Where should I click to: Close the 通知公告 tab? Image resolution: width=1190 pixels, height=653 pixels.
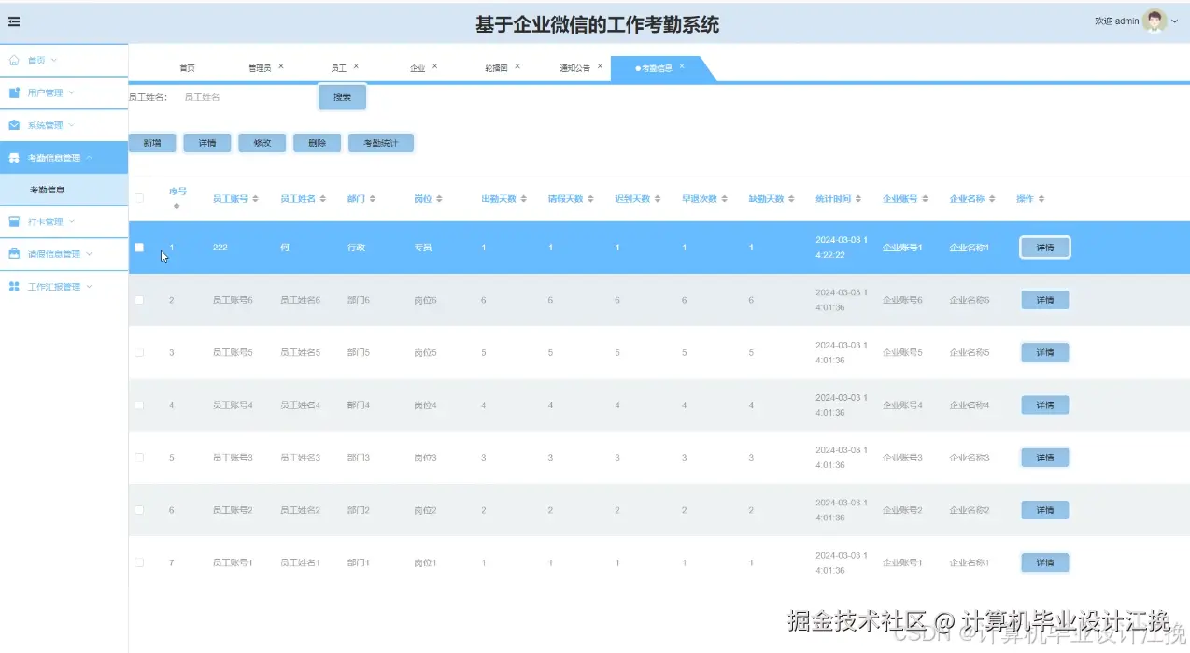pyautogui.click(x=600, y=66)
